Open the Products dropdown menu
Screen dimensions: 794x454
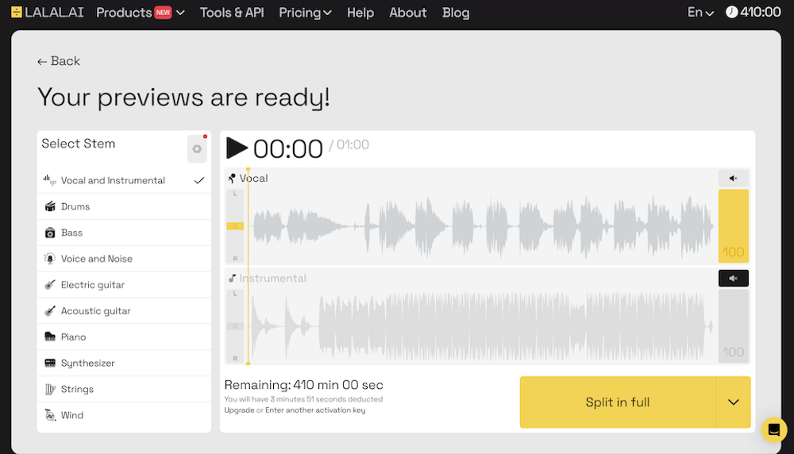coord(141,12)
